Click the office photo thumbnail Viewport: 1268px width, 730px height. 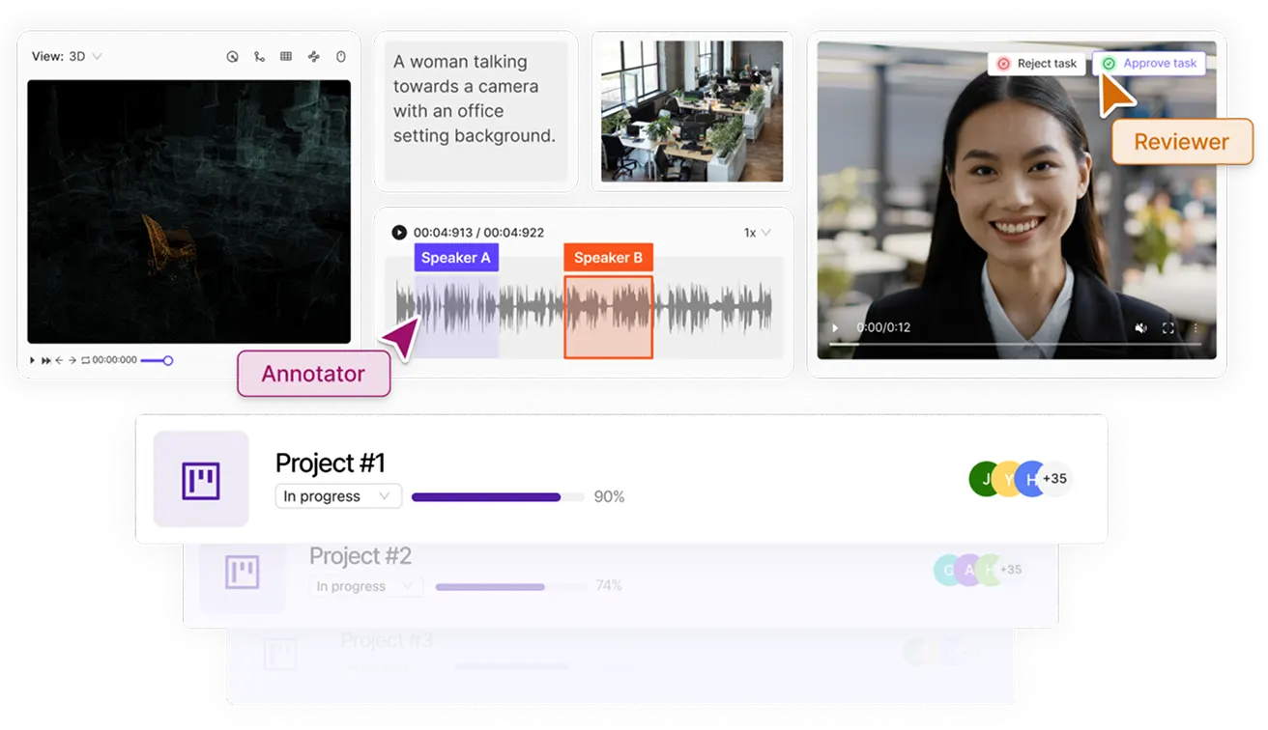[692, 111]
